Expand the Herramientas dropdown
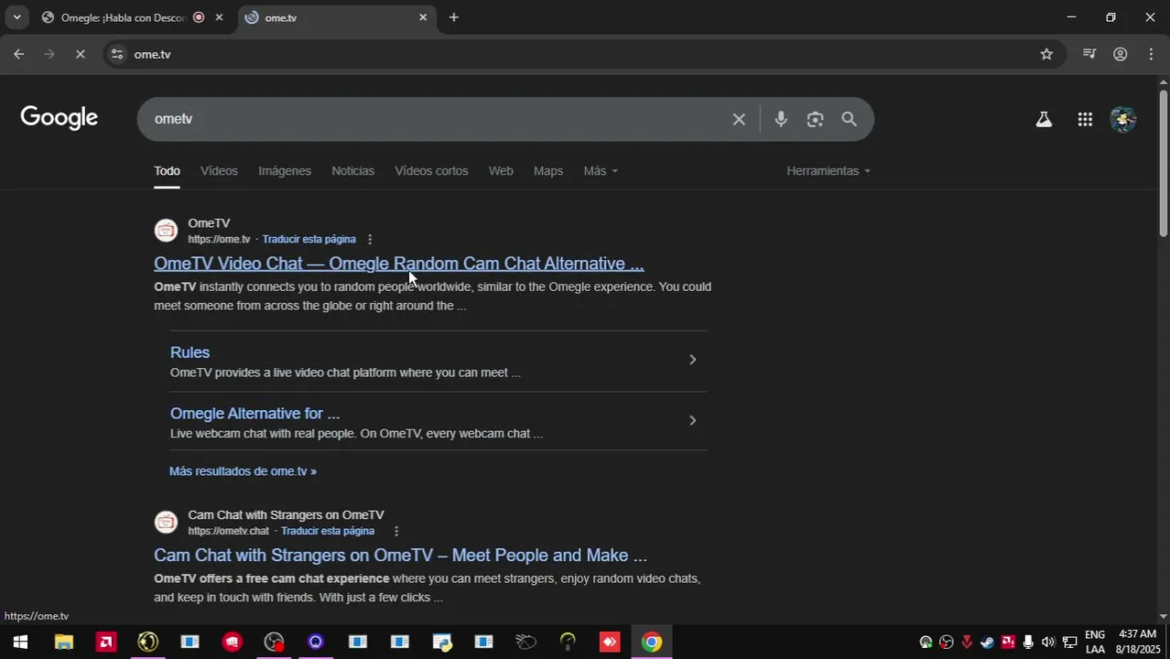 [829, 171]
